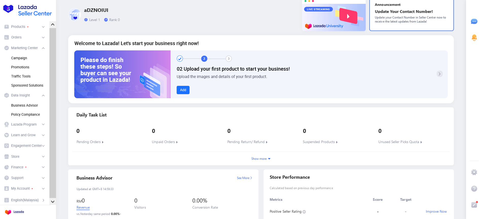
Task: Open Unused Seller Picks Quota link
Action: click(400, 142)
